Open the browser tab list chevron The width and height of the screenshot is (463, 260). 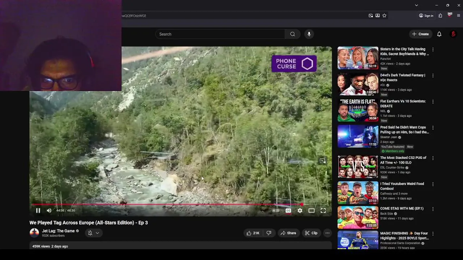(416, 5)
